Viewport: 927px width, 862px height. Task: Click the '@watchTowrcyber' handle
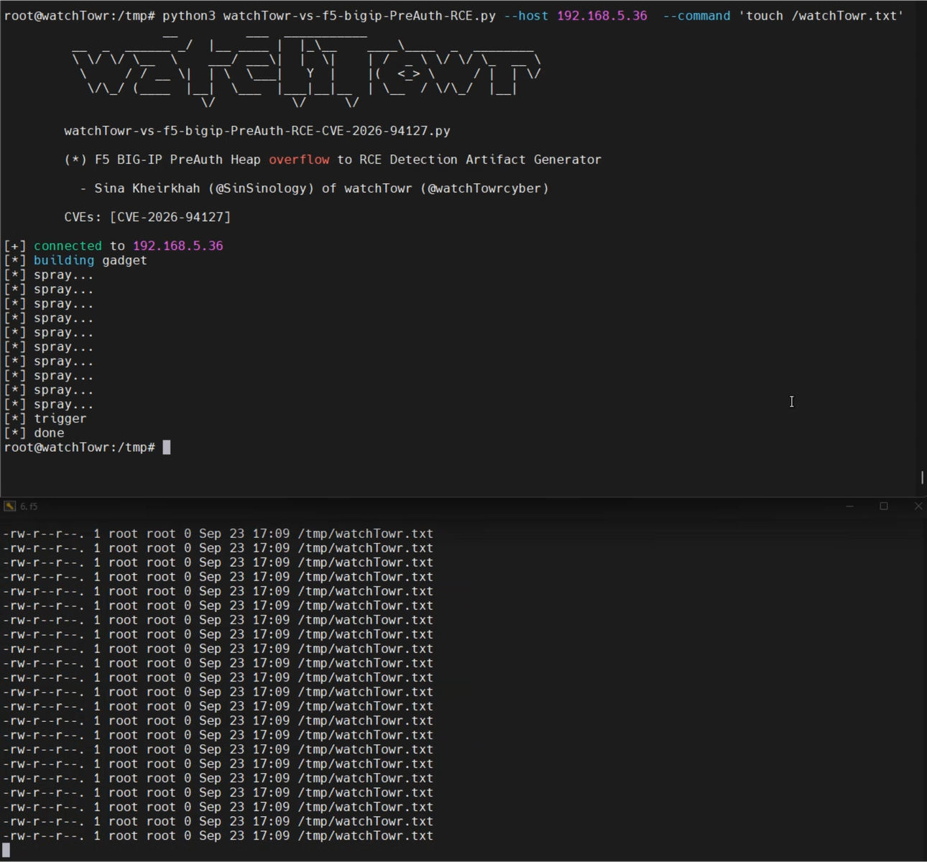[484, 188]
